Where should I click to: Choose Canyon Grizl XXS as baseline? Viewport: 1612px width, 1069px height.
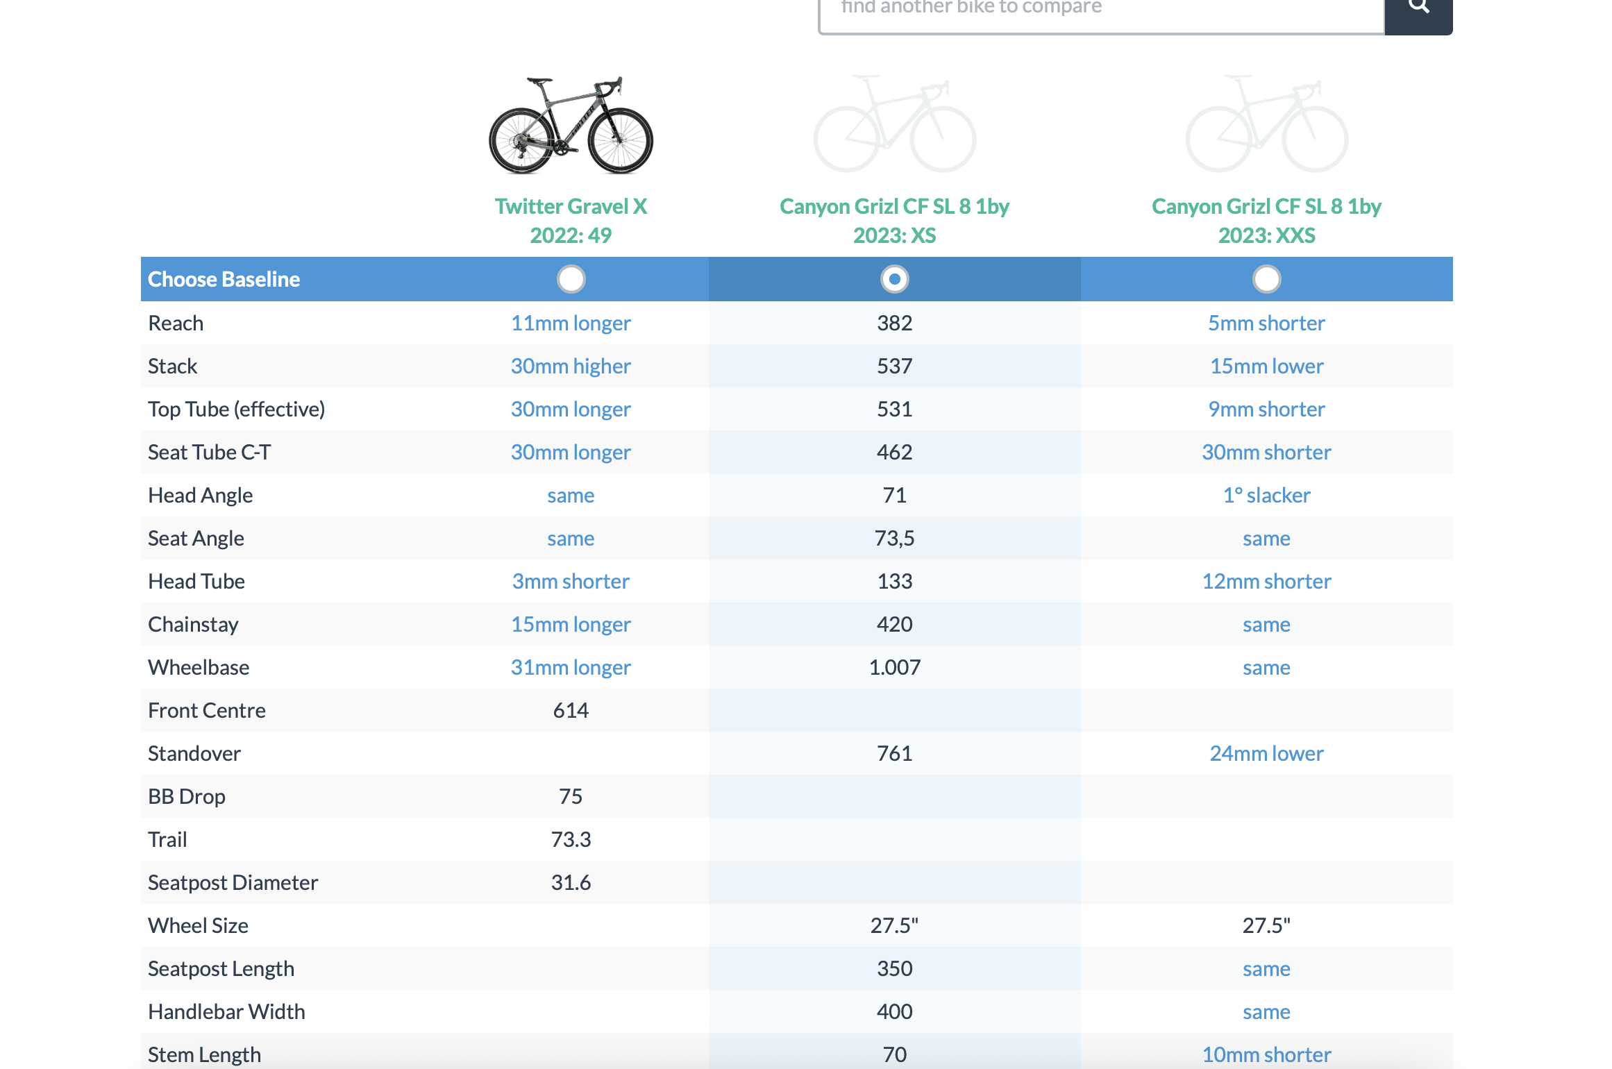(1267, 279)
